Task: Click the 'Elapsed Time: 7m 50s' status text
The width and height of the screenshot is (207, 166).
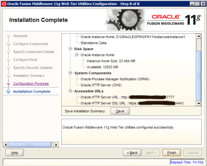Action: [187, 162]
